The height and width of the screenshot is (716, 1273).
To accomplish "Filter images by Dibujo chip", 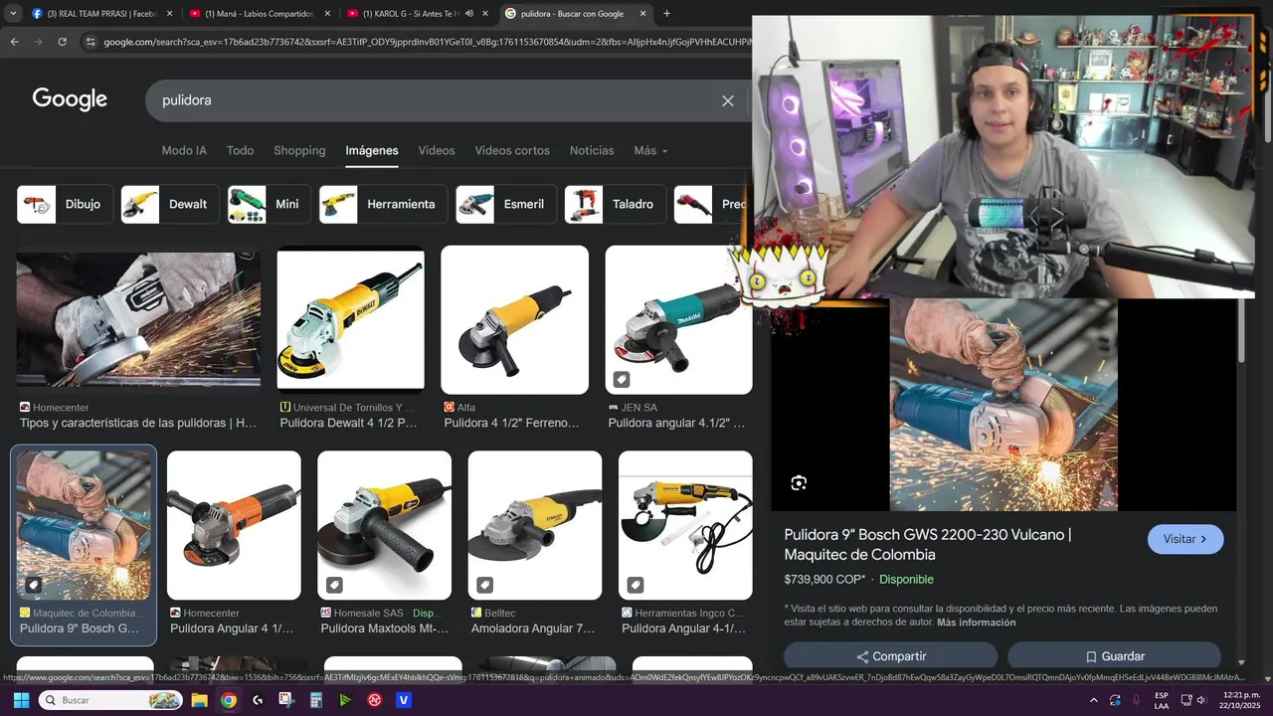I will pos(65,204).
